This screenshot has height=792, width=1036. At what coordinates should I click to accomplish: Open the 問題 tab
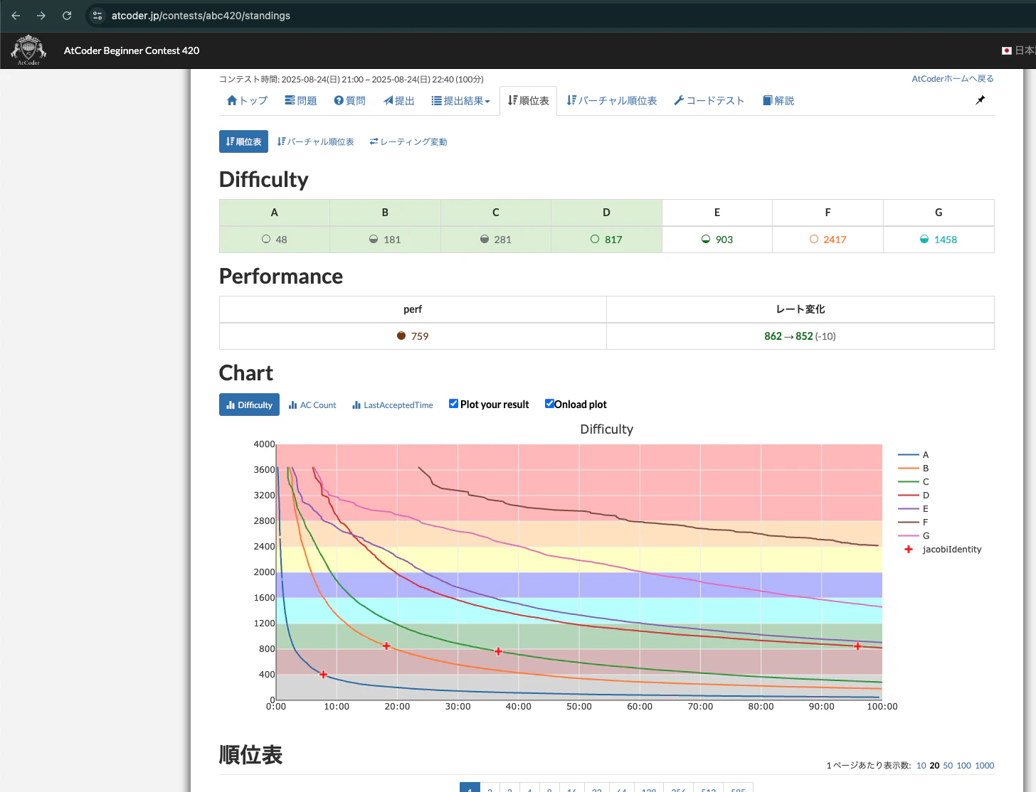pos(300,101)
